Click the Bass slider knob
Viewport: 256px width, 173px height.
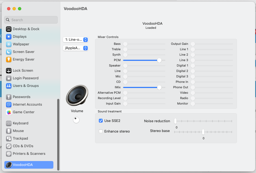coord(125,44)
